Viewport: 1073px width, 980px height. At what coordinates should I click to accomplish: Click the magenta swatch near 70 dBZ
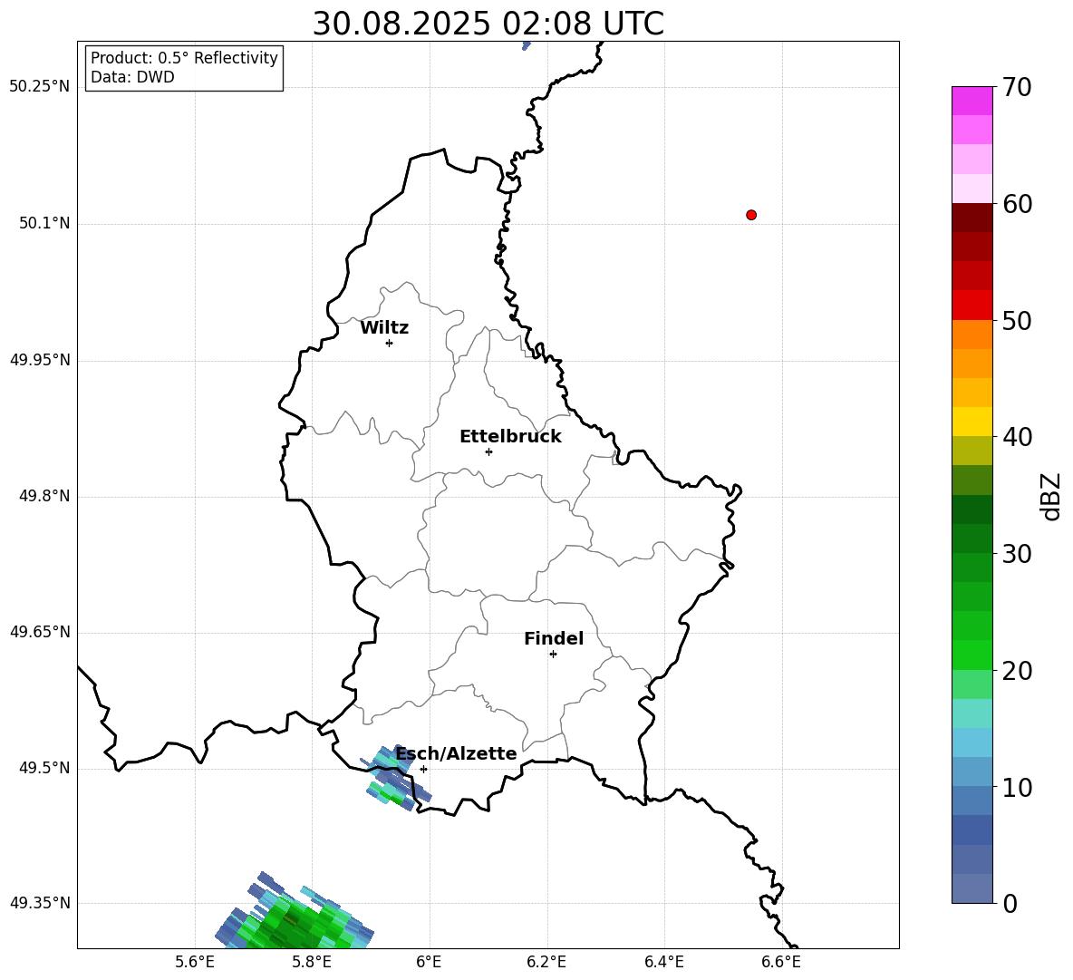pyautogui.click(x=972, y=101)
